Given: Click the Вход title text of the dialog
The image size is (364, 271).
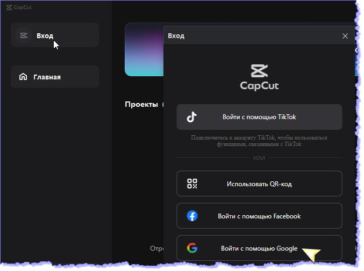Looking at the screenshot, I should point(176,36).
